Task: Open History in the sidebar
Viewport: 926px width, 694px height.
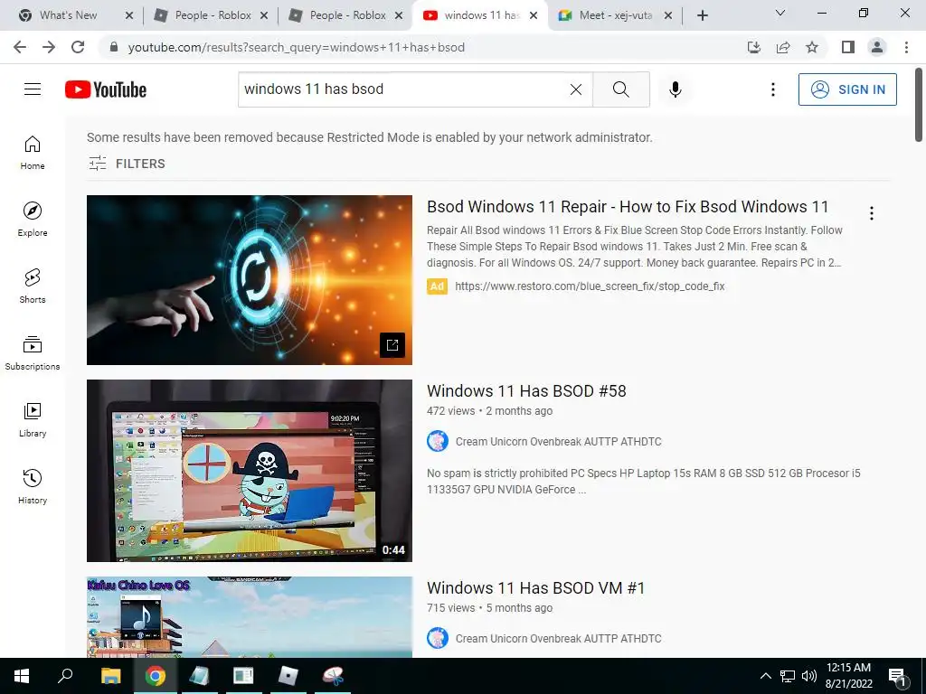Action: pos(33,486)
